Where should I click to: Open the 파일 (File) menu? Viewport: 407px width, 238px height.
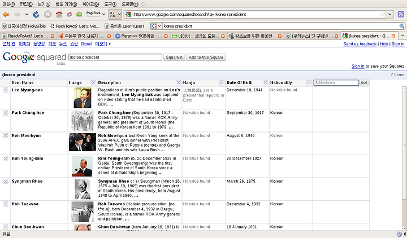pyautogui.click(x=8, y=4)
